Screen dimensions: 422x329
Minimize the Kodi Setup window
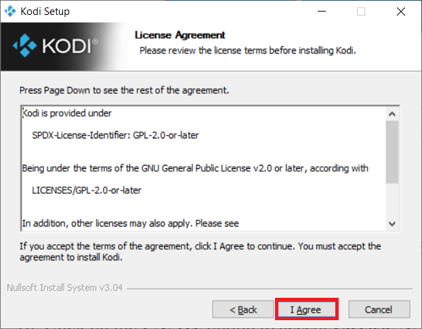click(322, 12)
